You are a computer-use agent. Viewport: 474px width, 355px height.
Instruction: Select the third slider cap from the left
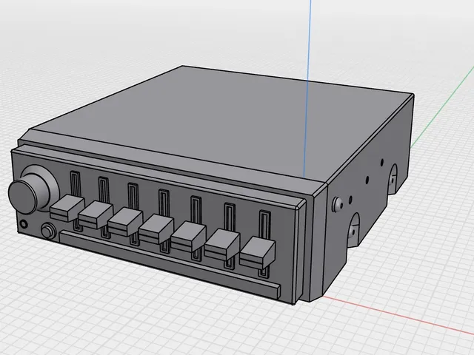tap(125, 222)
